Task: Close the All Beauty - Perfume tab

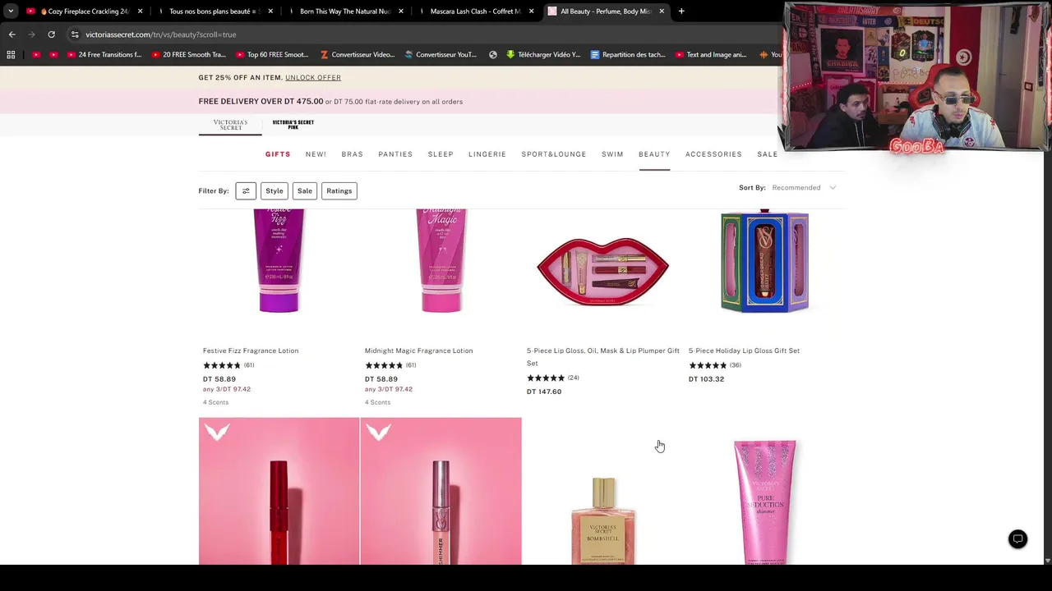Action: point(662,11)
